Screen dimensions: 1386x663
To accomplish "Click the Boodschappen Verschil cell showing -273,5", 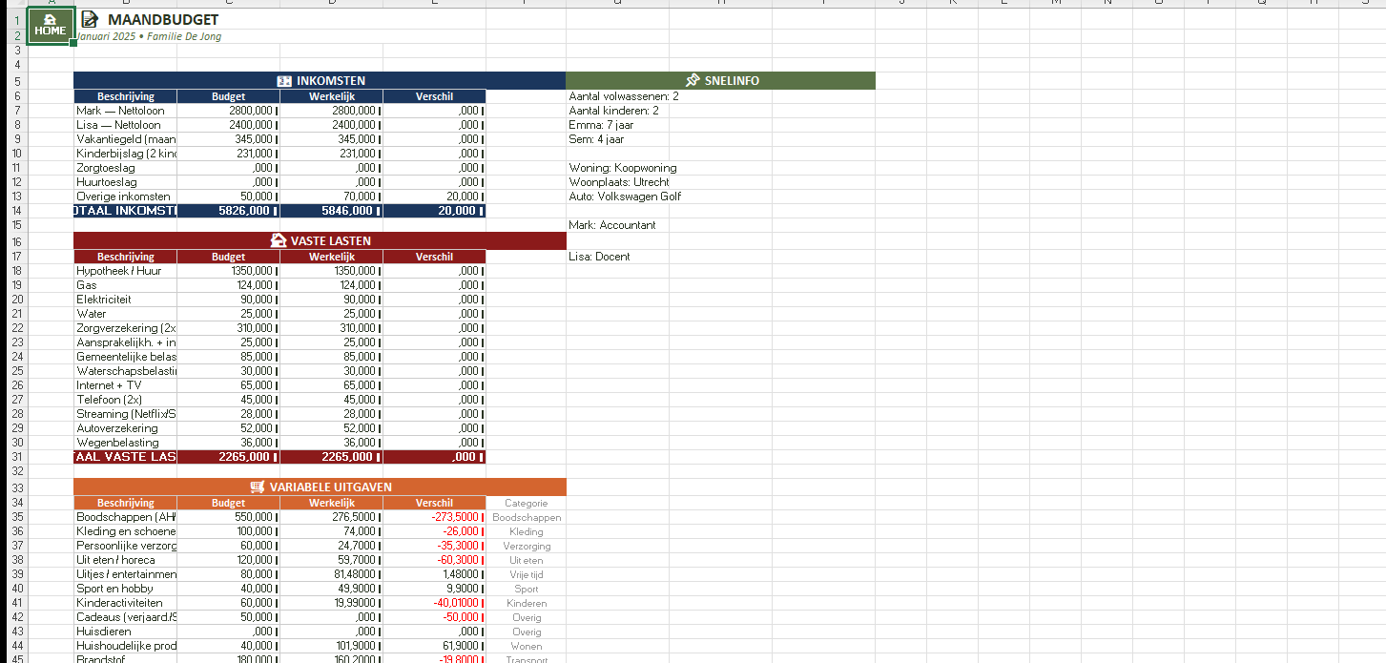I will [x=434, y=517].
